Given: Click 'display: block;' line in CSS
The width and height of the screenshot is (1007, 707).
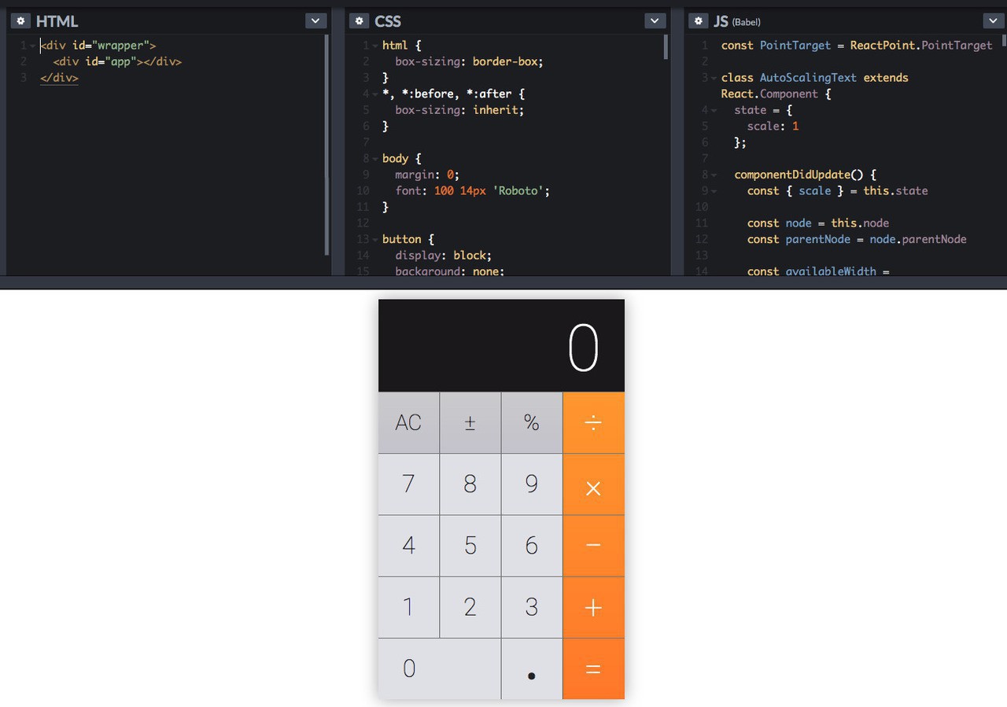Looking at the screenshot, I should point(443,255).
